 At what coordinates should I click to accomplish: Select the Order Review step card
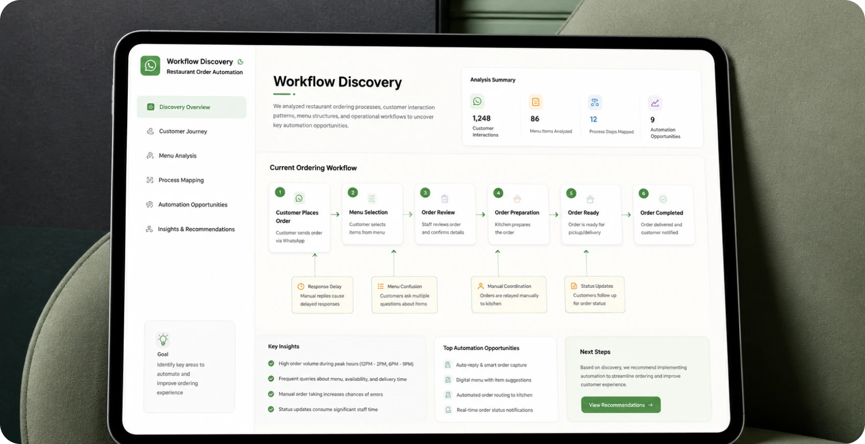pyautogui.click(x=445, y=214)
